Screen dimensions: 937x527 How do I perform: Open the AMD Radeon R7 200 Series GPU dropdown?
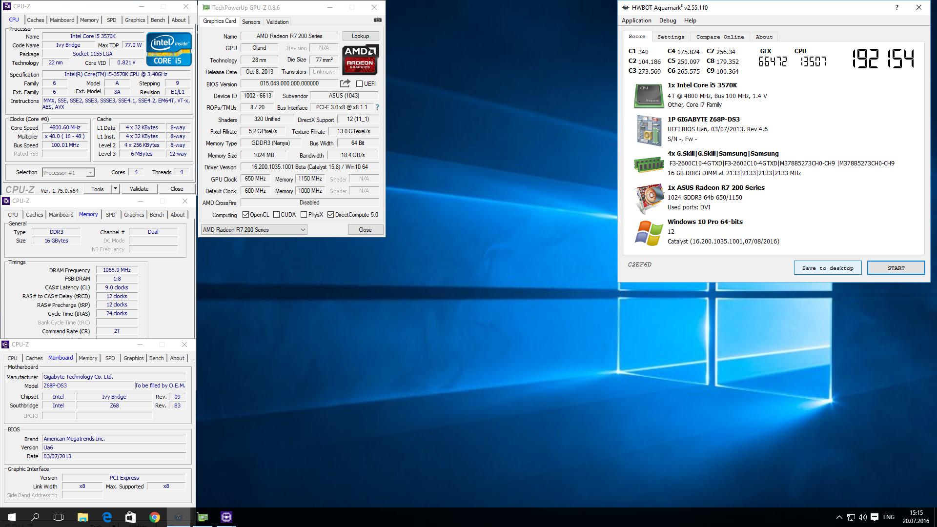(x=254, y=230)
